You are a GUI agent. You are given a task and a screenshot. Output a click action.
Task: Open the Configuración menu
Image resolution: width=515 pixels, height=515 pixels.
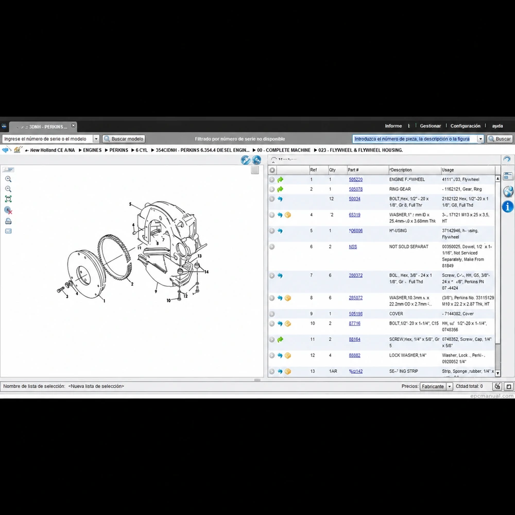pos(465,126)
